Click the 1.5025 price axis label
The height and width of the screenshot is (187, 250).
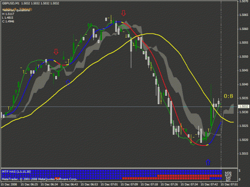point(244,126)
